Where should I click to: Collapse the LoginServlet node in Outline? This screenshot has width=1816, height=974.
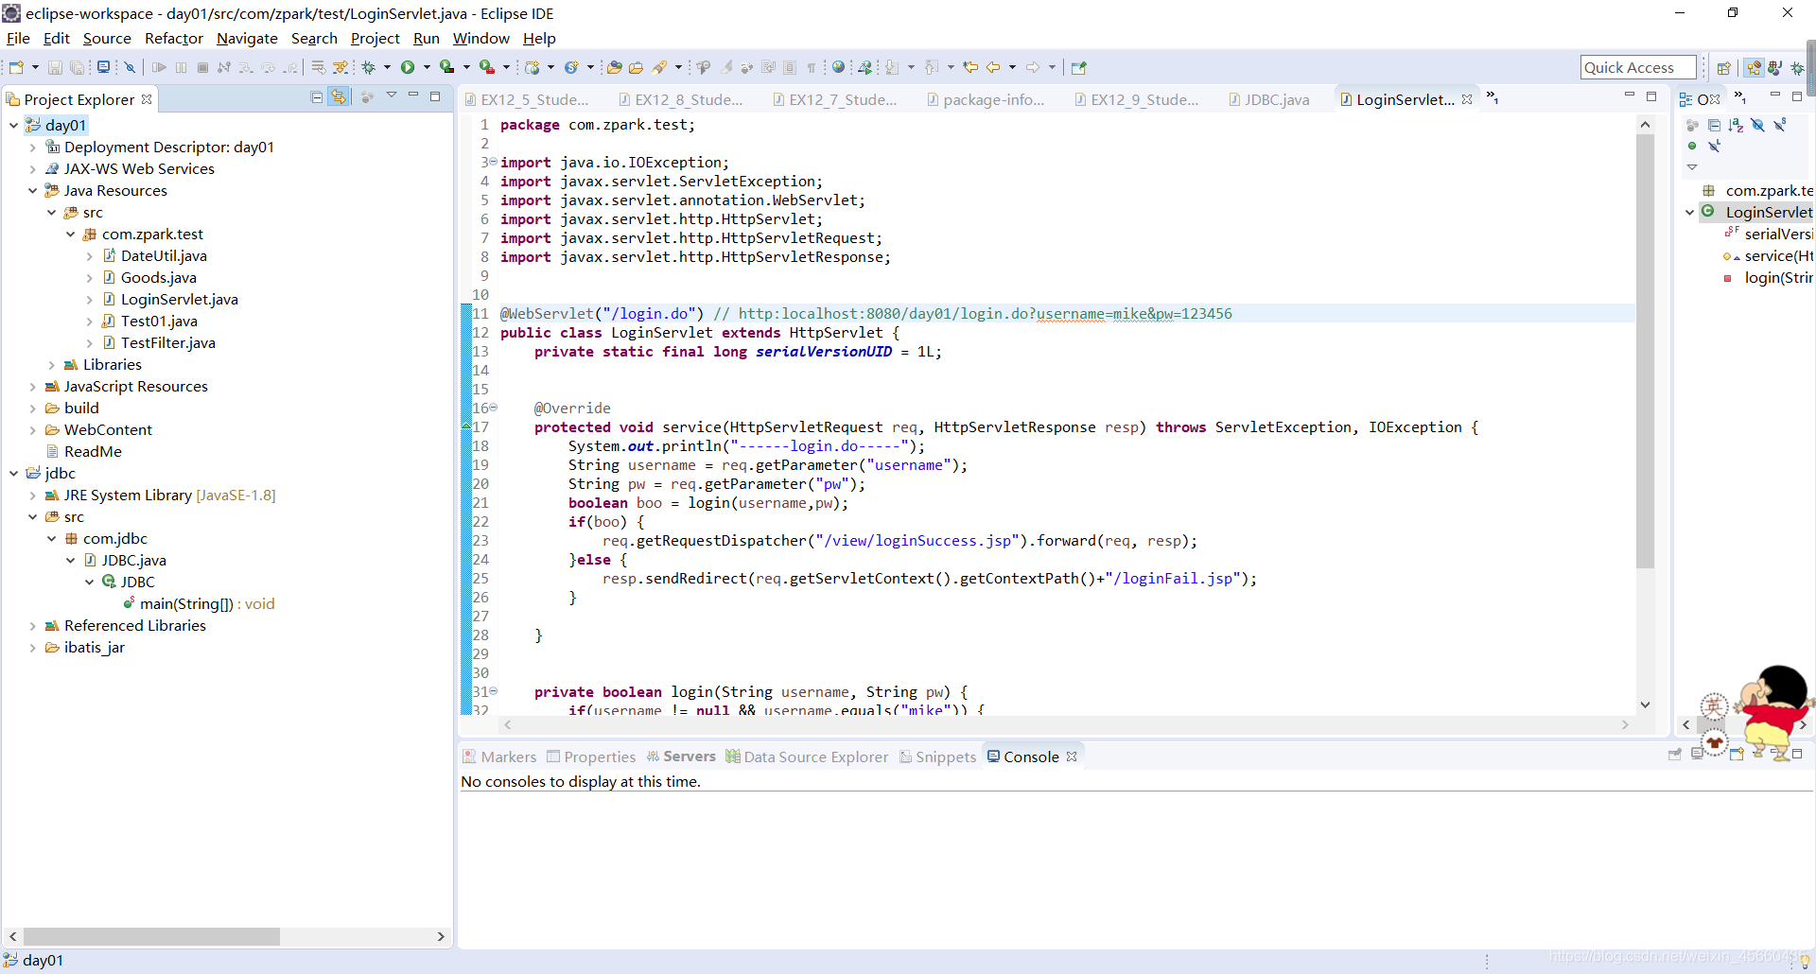pyautogui.click(x=1689, y=212)
